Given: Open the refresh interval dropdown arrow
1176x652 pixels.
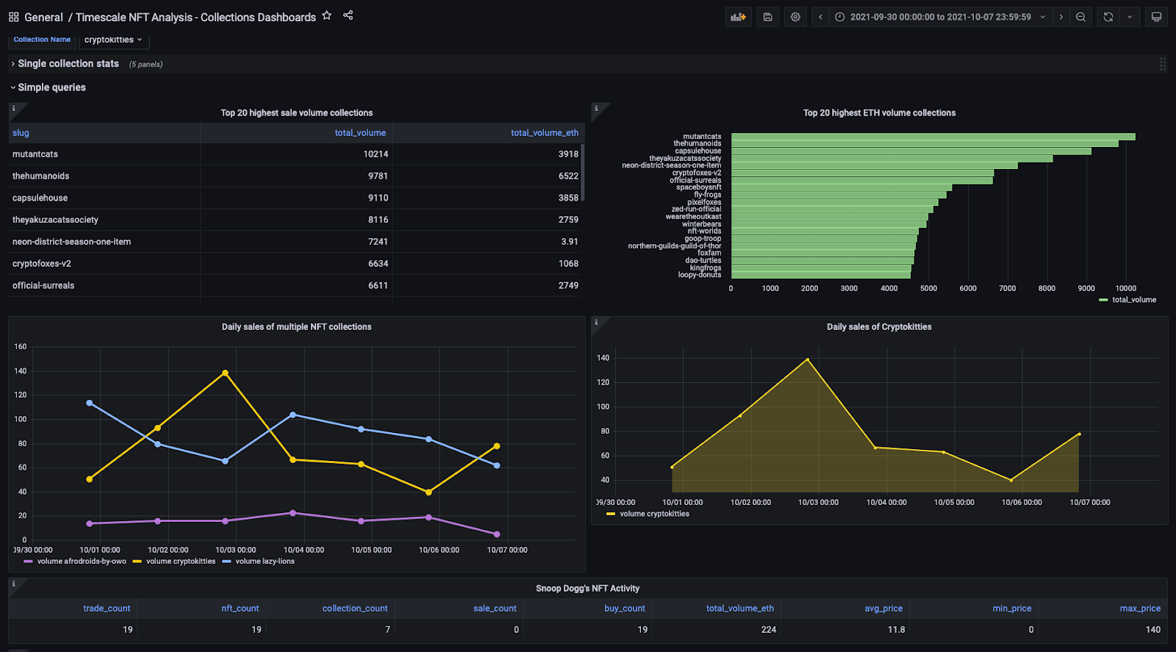Looking at the screenshot, I should pos(1130,17).
